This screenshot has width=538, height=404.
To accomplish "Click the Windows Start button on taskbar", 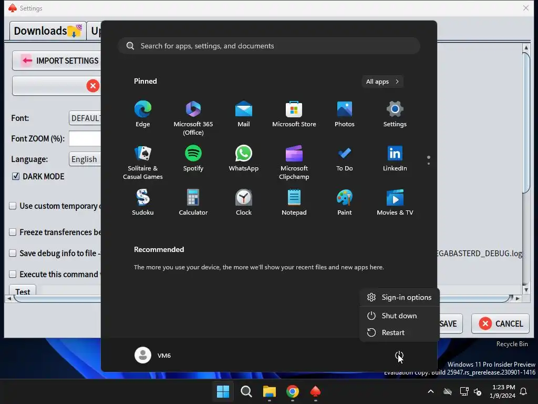I will point(223,391).
